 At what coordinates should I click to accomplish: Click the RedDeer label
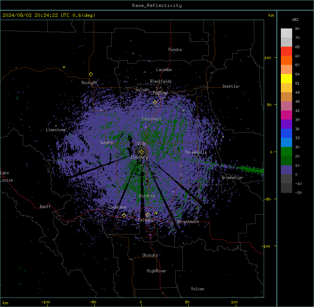(x=160, y=93)
